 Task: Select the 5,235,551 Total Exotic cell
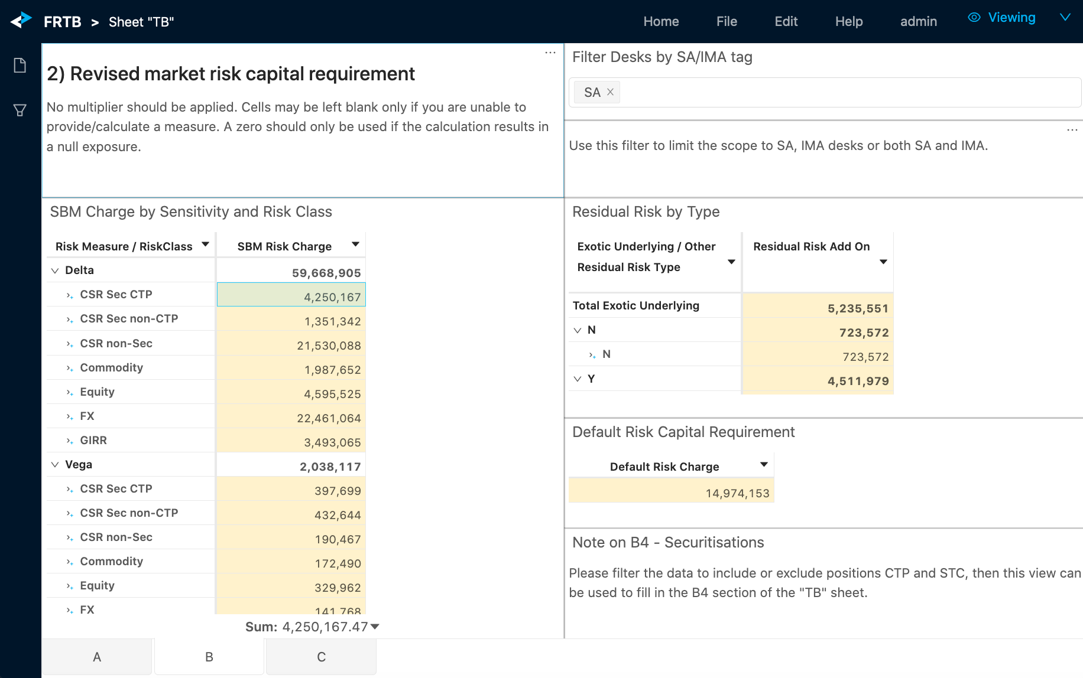(818, 306)
